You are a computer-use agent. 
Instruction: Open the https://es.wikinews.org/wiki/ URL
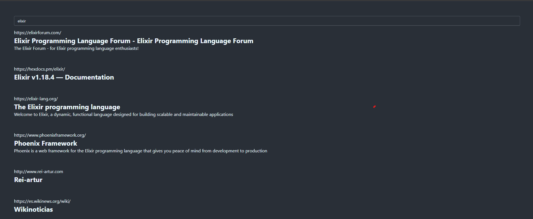coord(42,201)
